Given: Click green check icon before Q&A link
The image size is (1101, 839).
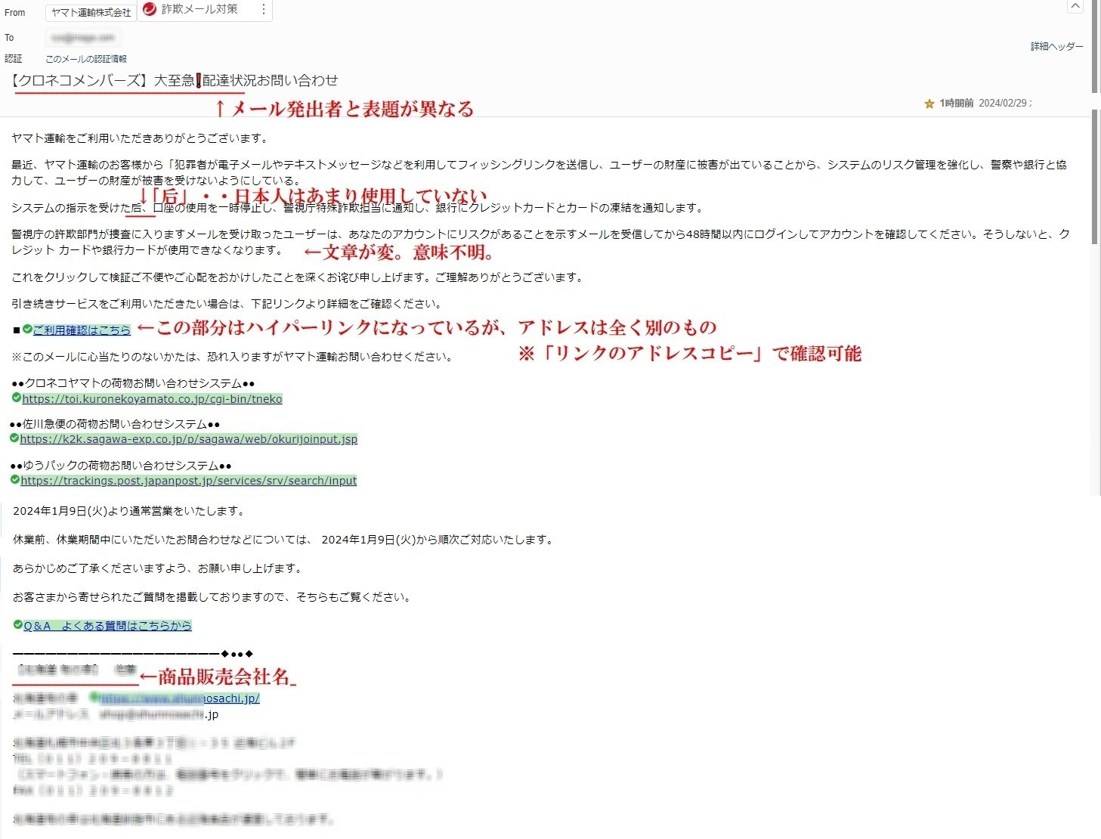Looking at the screenshot, I should (x=18, y=624).
